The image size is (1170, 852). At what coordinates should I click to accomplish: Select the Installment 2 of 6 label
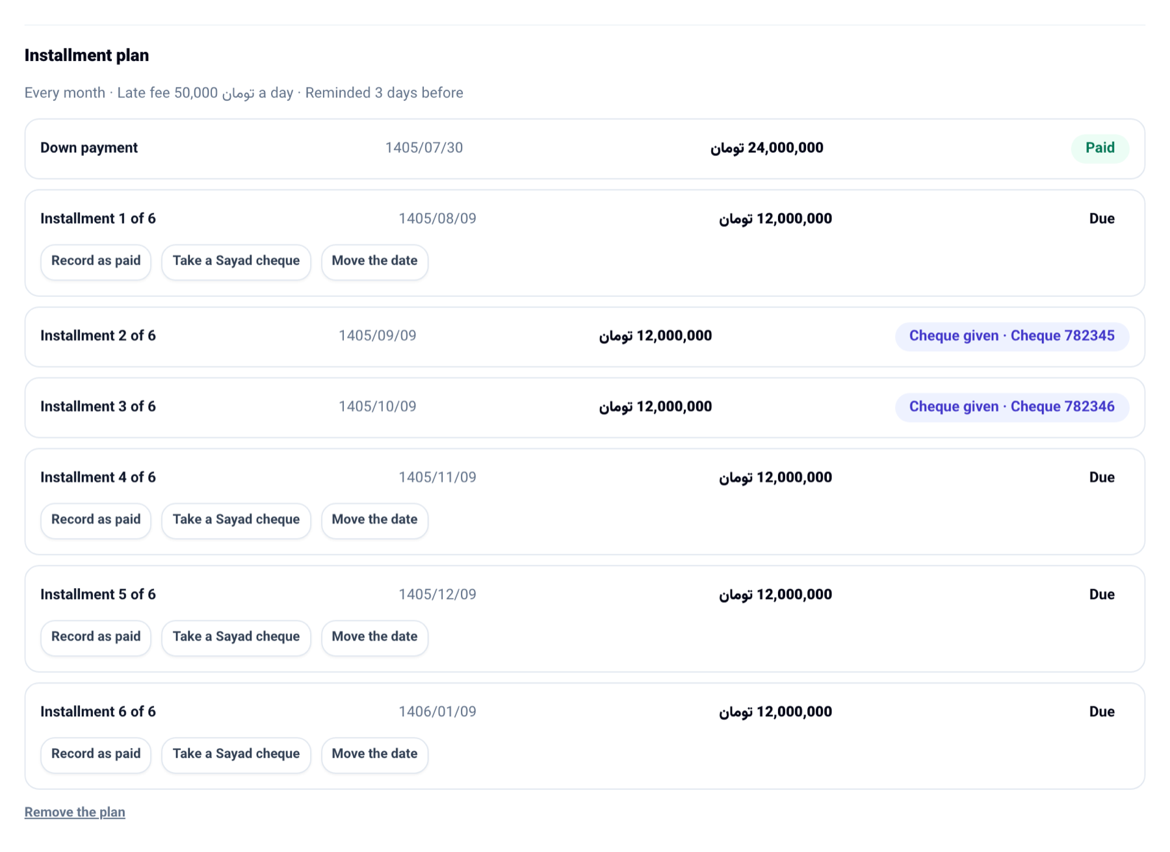98,336
